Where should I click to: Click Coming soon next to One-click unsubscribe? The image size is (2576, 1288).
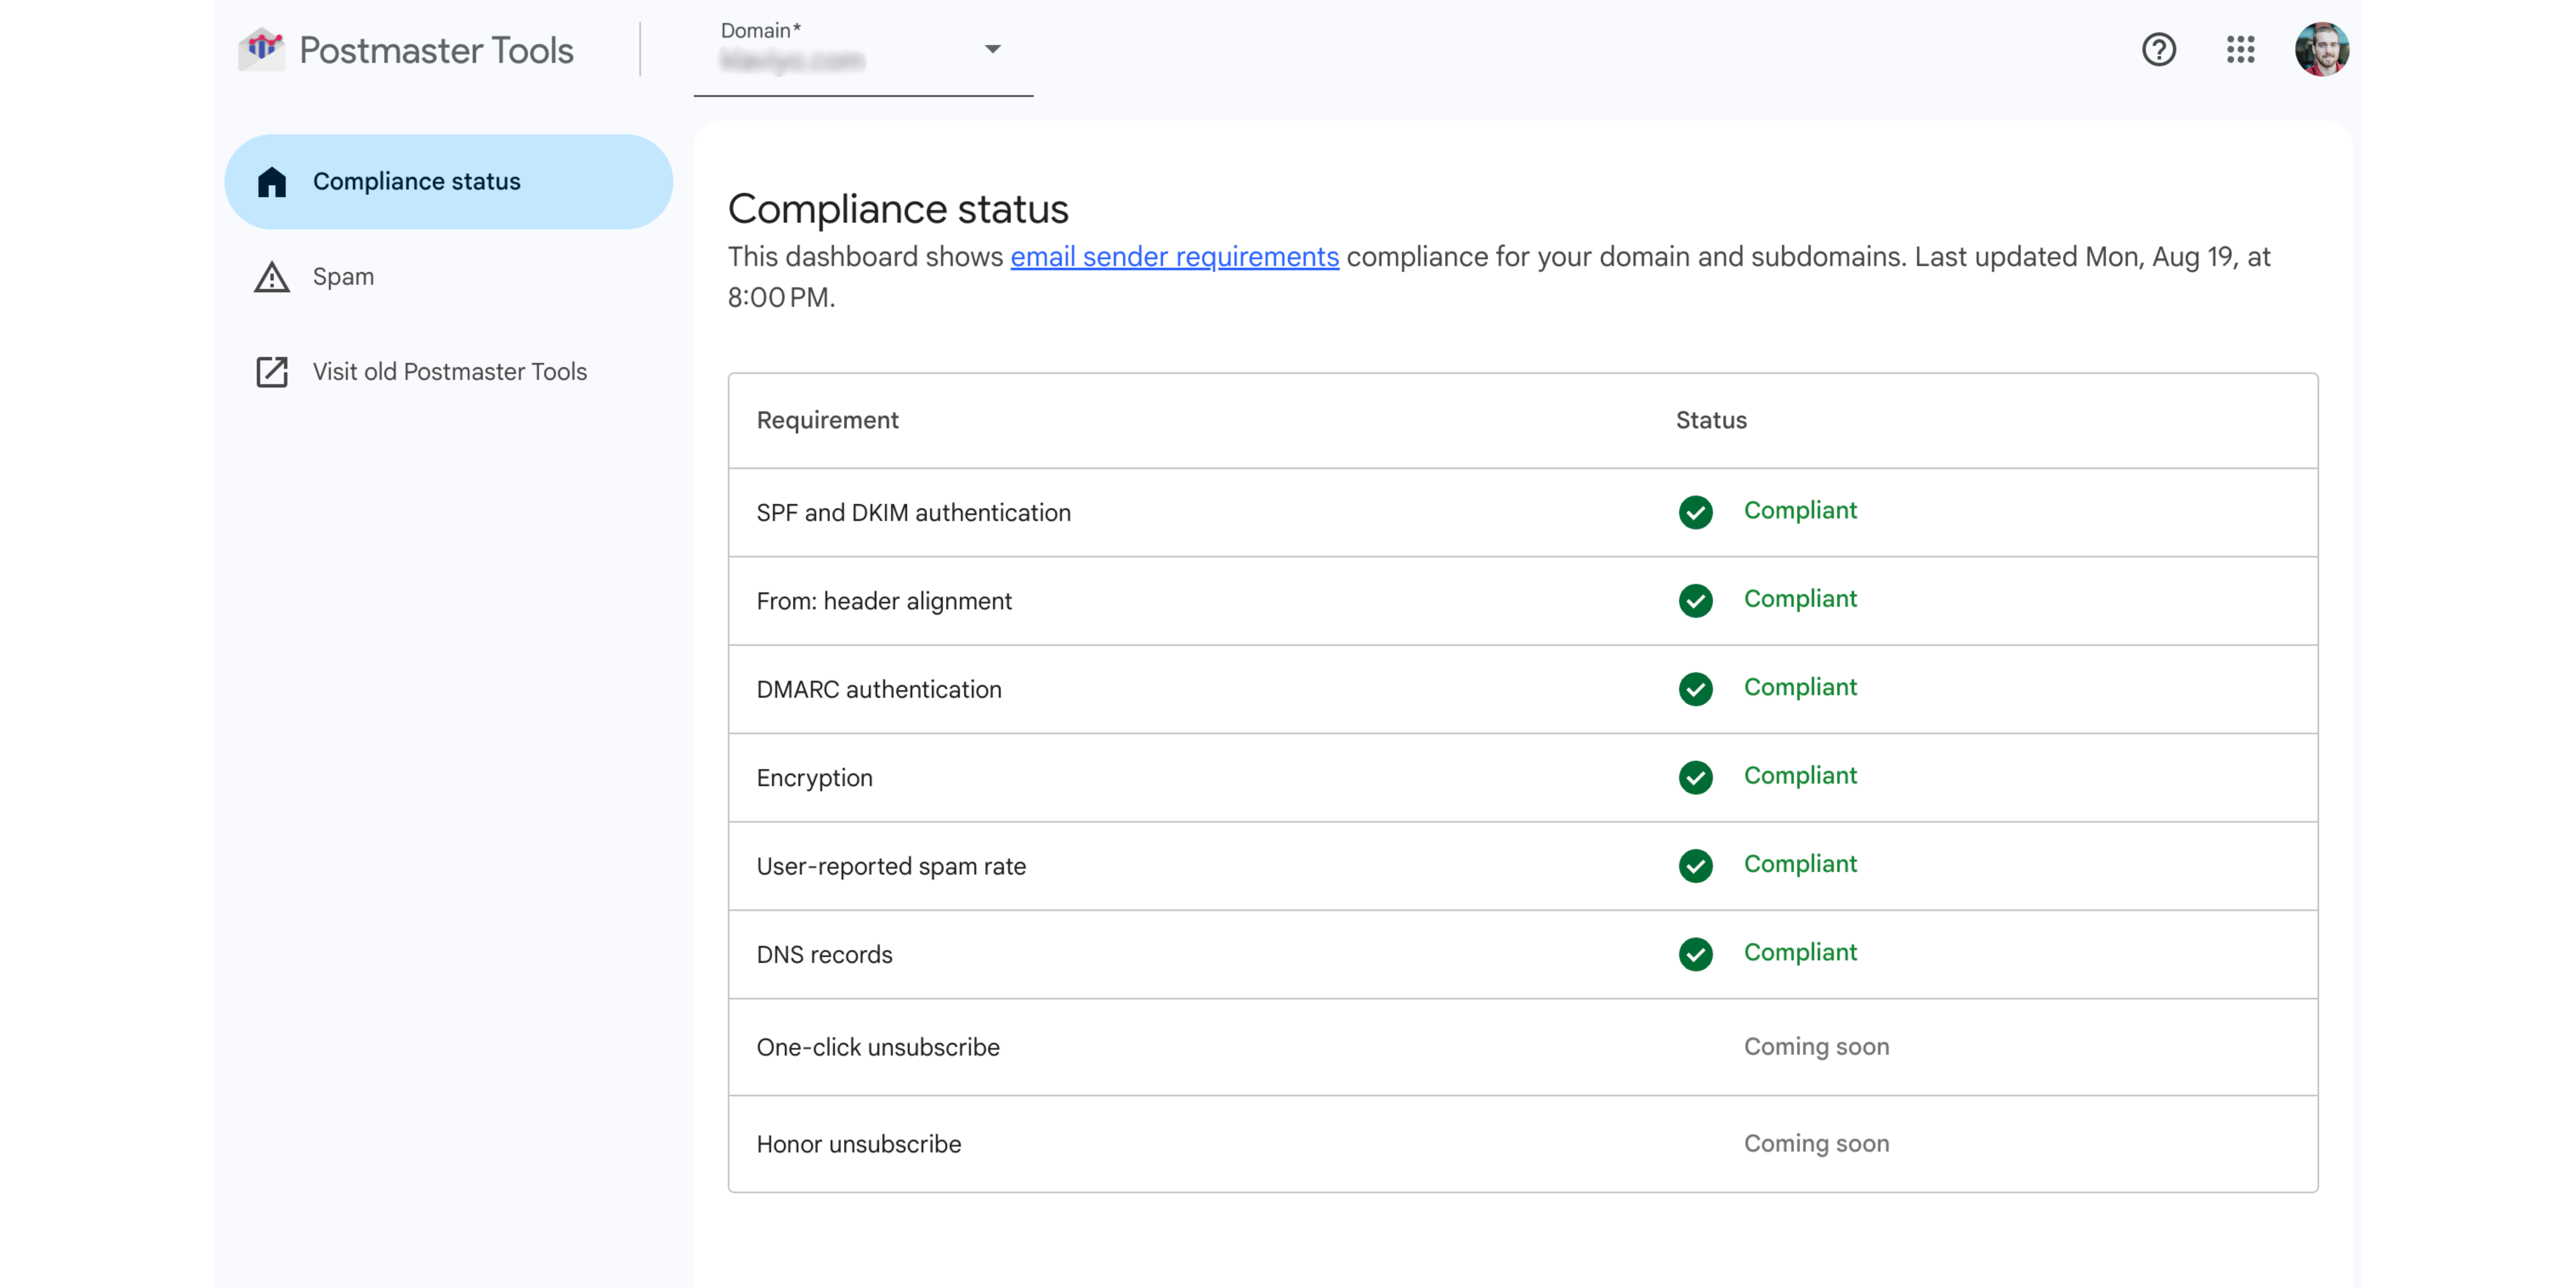[x=1816, y=1047]
